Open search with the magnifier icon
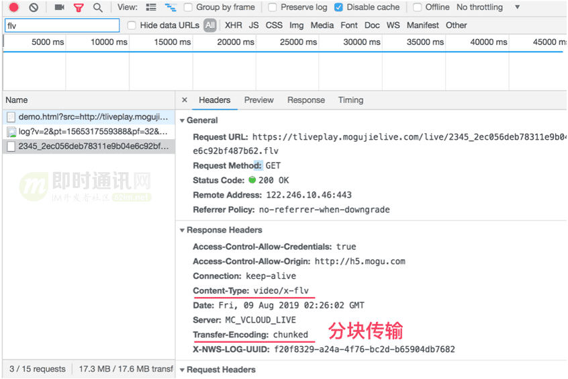Viewport: 568px width, 379px height. (98, 7)
